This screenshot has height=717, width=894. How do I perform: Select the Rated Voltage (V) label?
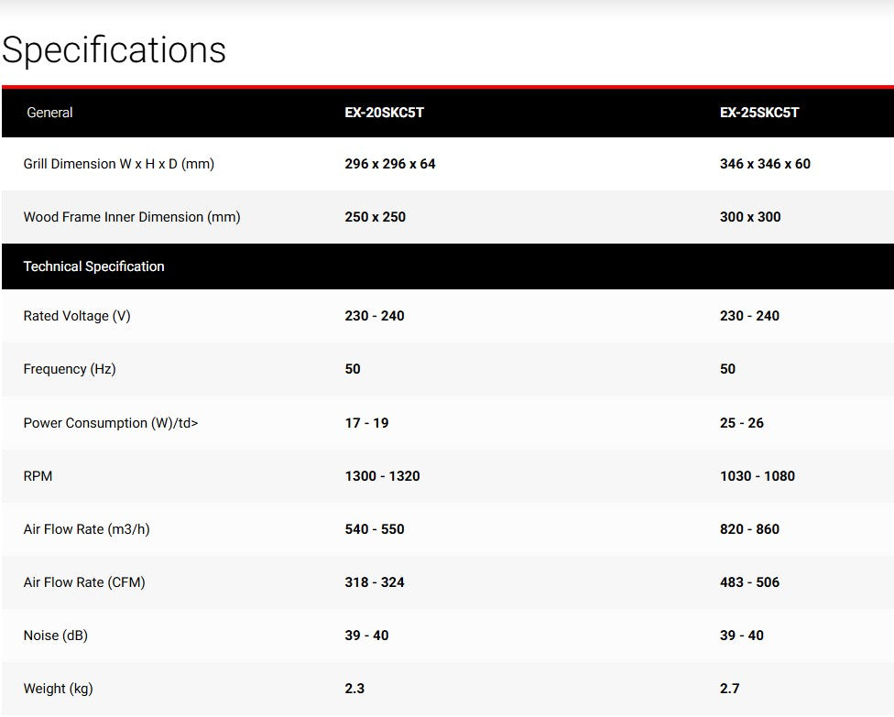[x=77, y=316]
